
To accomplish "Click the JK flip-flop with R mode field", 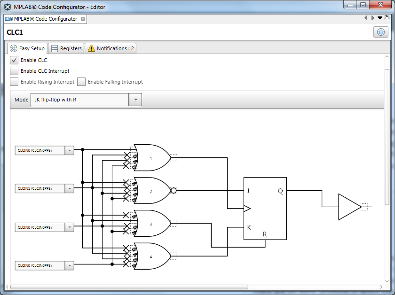I will coord(80,100).
